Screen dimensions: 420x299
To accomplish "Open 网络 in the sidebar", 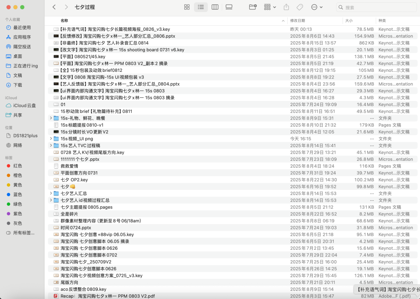I will point(17,145).
